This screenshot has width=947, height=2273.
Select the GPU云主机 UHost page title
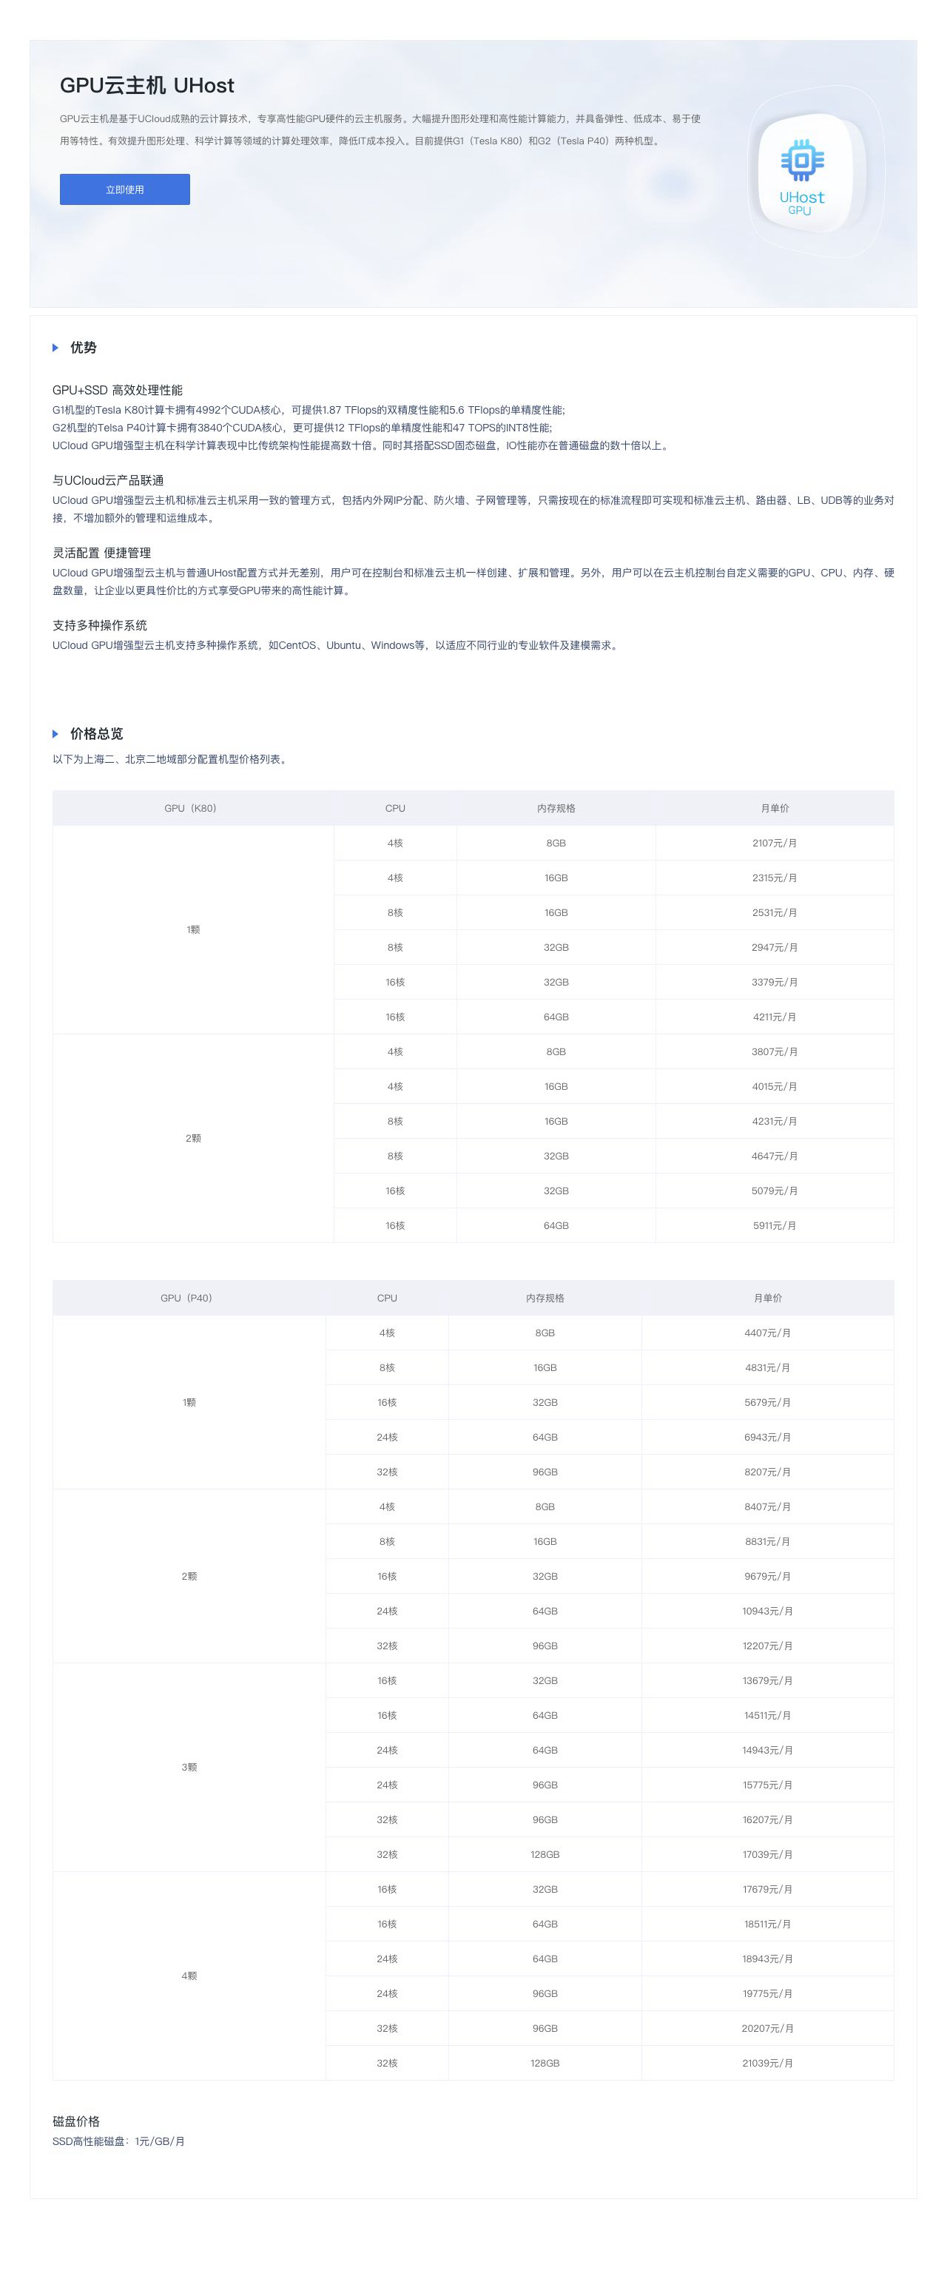click(147, 86)
